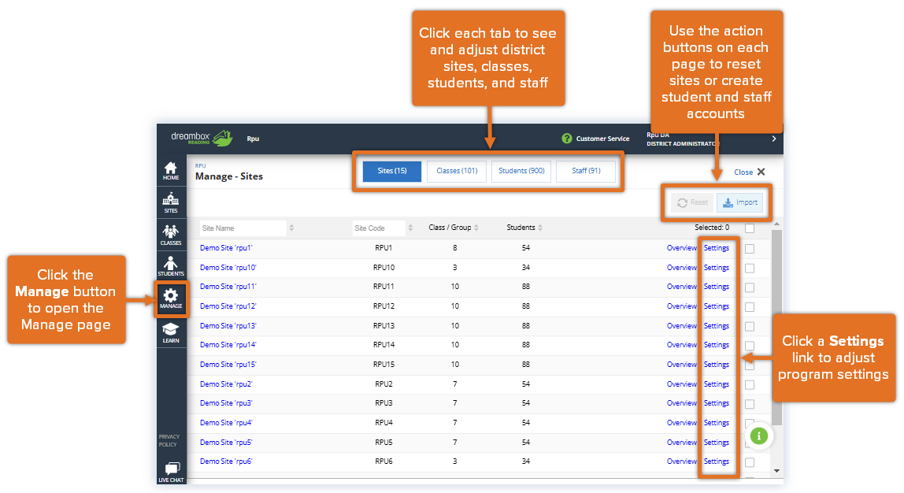Open Demo Site 'rpu10' link
Image resolution: width=904 pixels, height=493 pixels.
pyautogui.click(x=228, y=268)
